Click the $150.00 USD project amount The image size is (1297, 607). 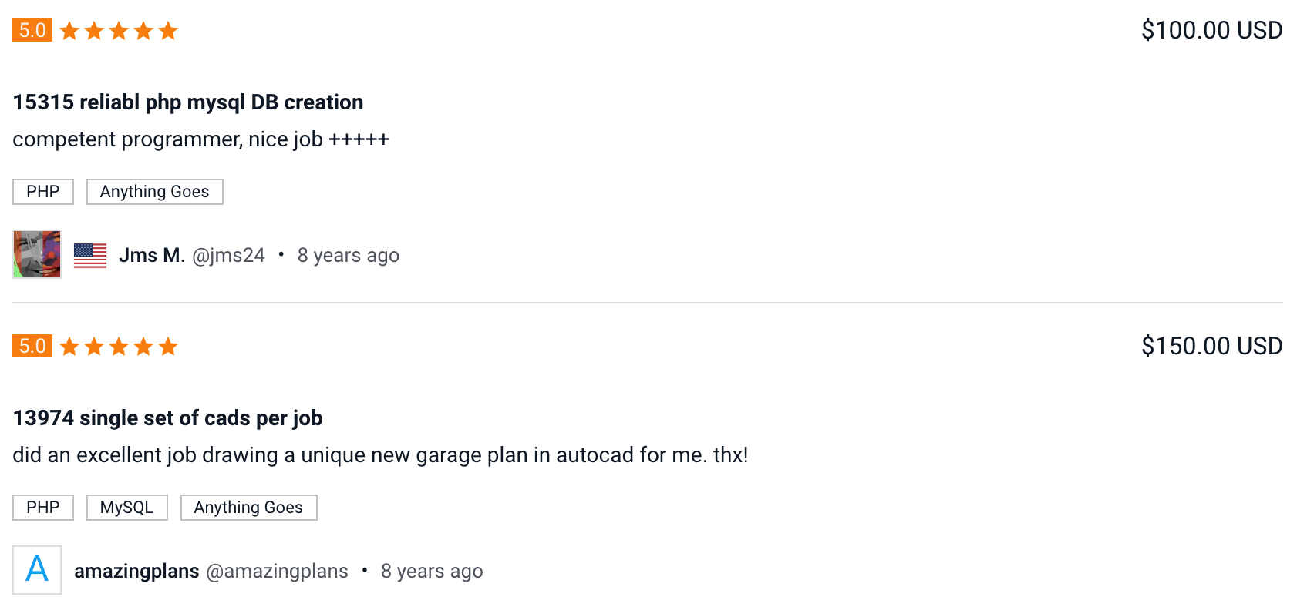click(x=1212, y=346)
